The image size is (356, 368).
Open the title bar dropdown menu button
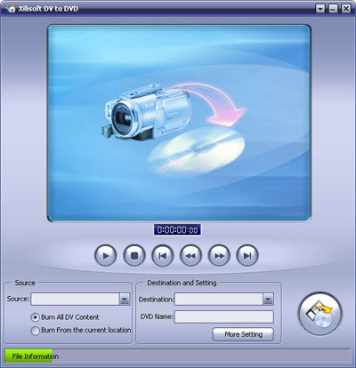[320, 8]
